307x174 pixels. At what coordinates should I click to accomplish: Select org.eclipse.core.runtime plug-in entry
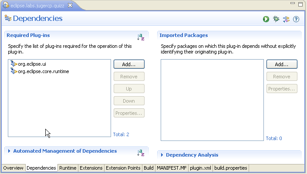(43, 71)
